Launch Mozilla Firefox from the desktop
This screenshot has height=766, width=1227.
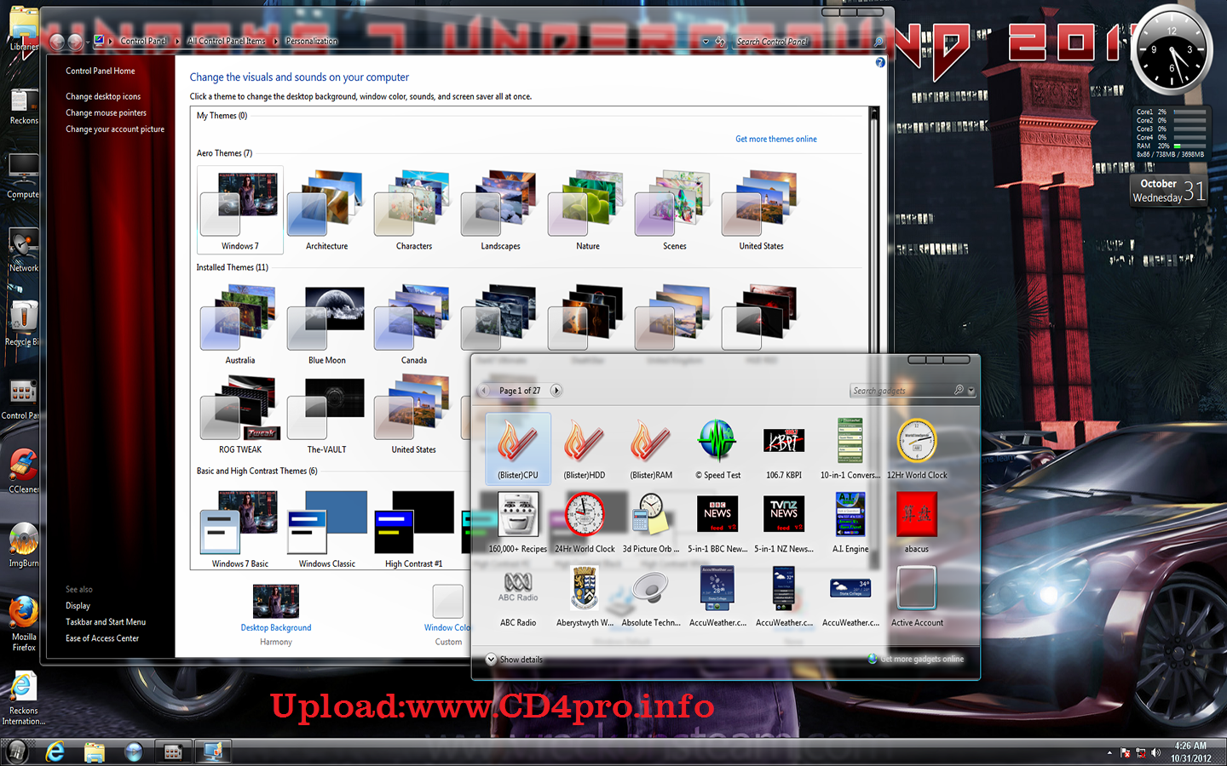(x=23, y=624)
